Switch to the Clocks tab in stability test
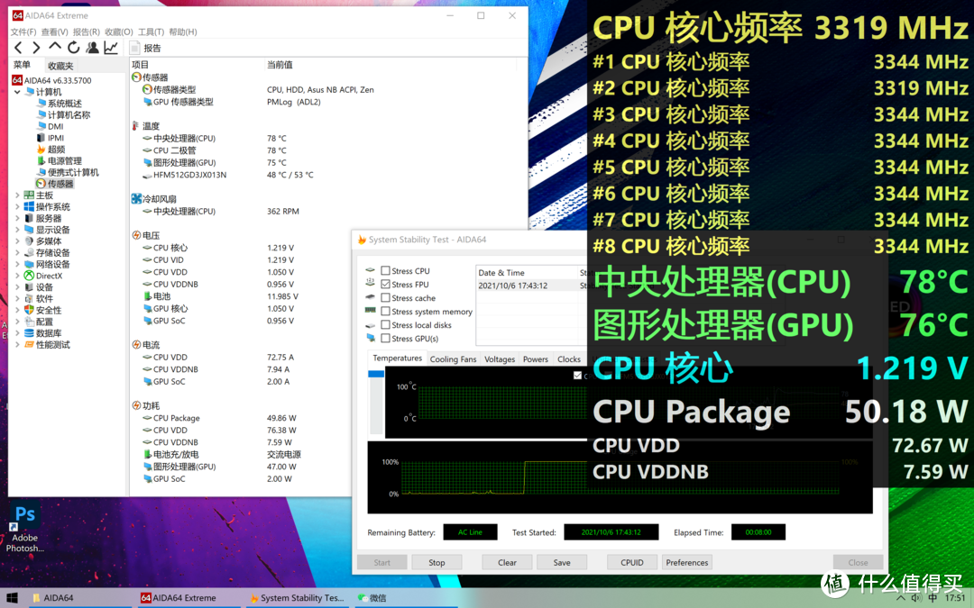Viewport: 974px width, 608px height. pos(569,358)
